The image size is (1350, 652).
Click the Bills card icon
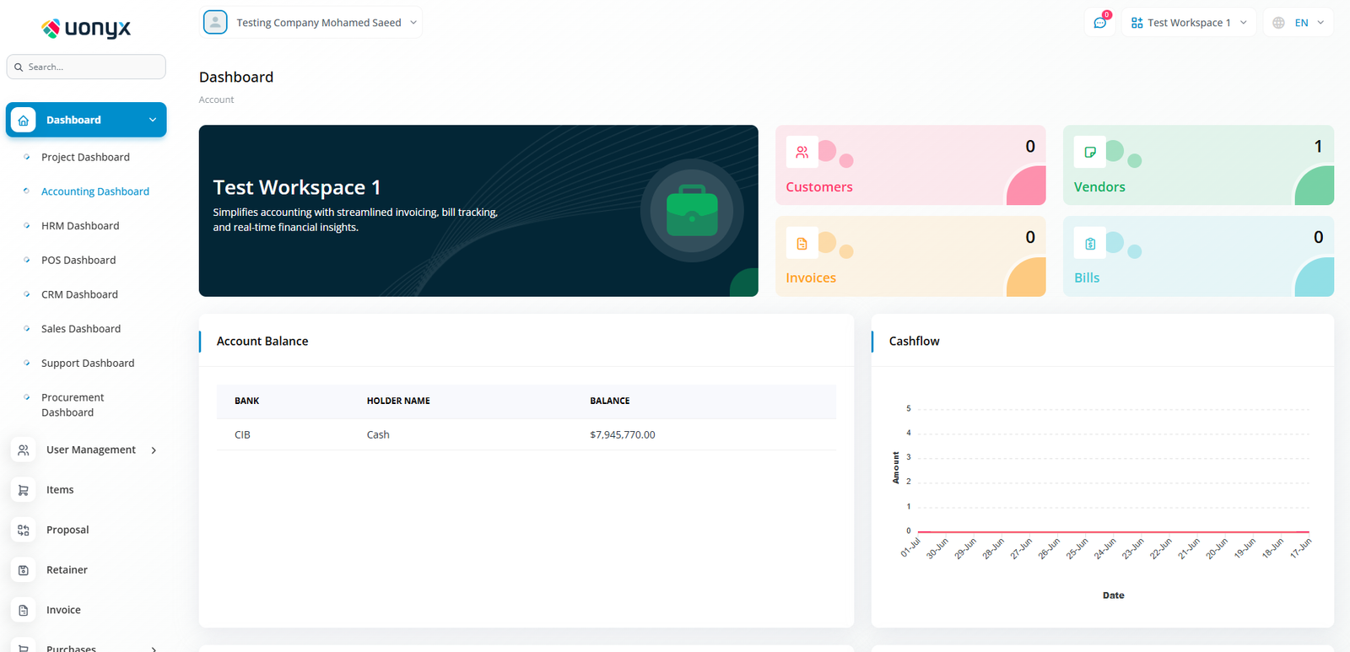(1090, 244)
